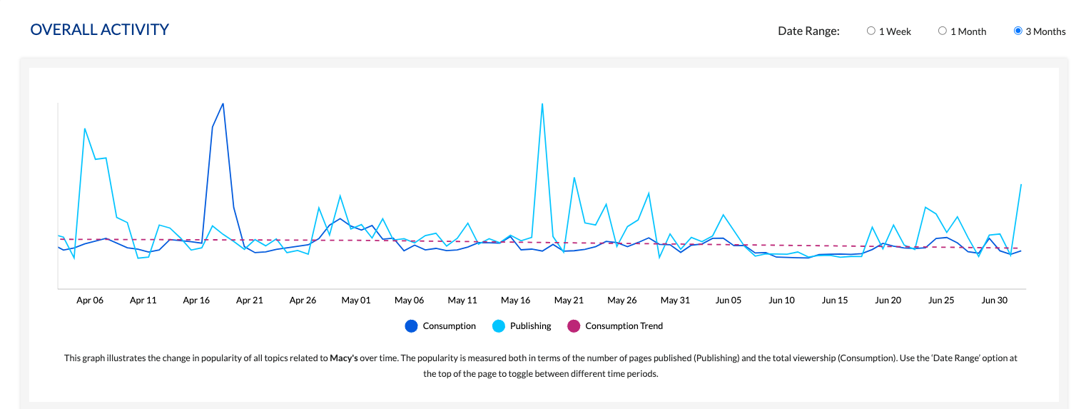Toggle the dark blue Consumption legend circle
Screen dimensions: 1086x409
pos(411,326)
